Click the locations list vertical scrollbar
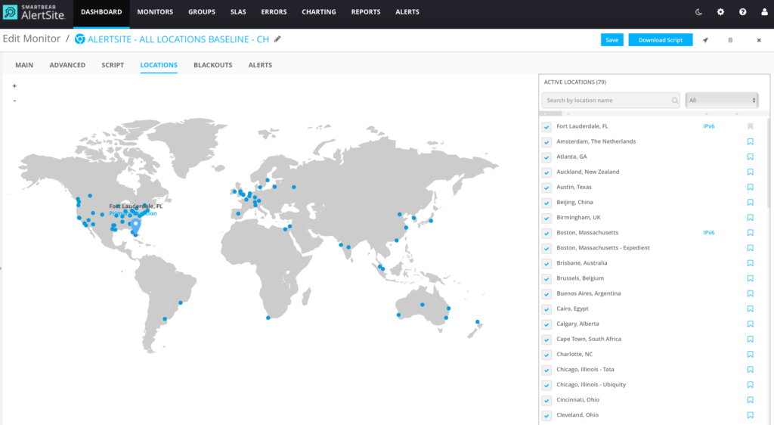 coord(769,227)
